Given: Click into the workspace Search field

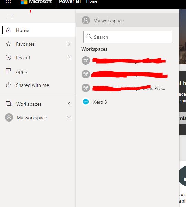Looking at the screenshot, I should (128, 37).
